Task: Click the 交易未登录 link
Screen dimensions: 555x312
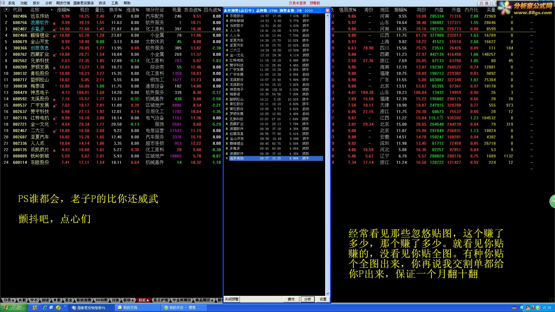Action: pyautogui.click(x=297, y=3)
